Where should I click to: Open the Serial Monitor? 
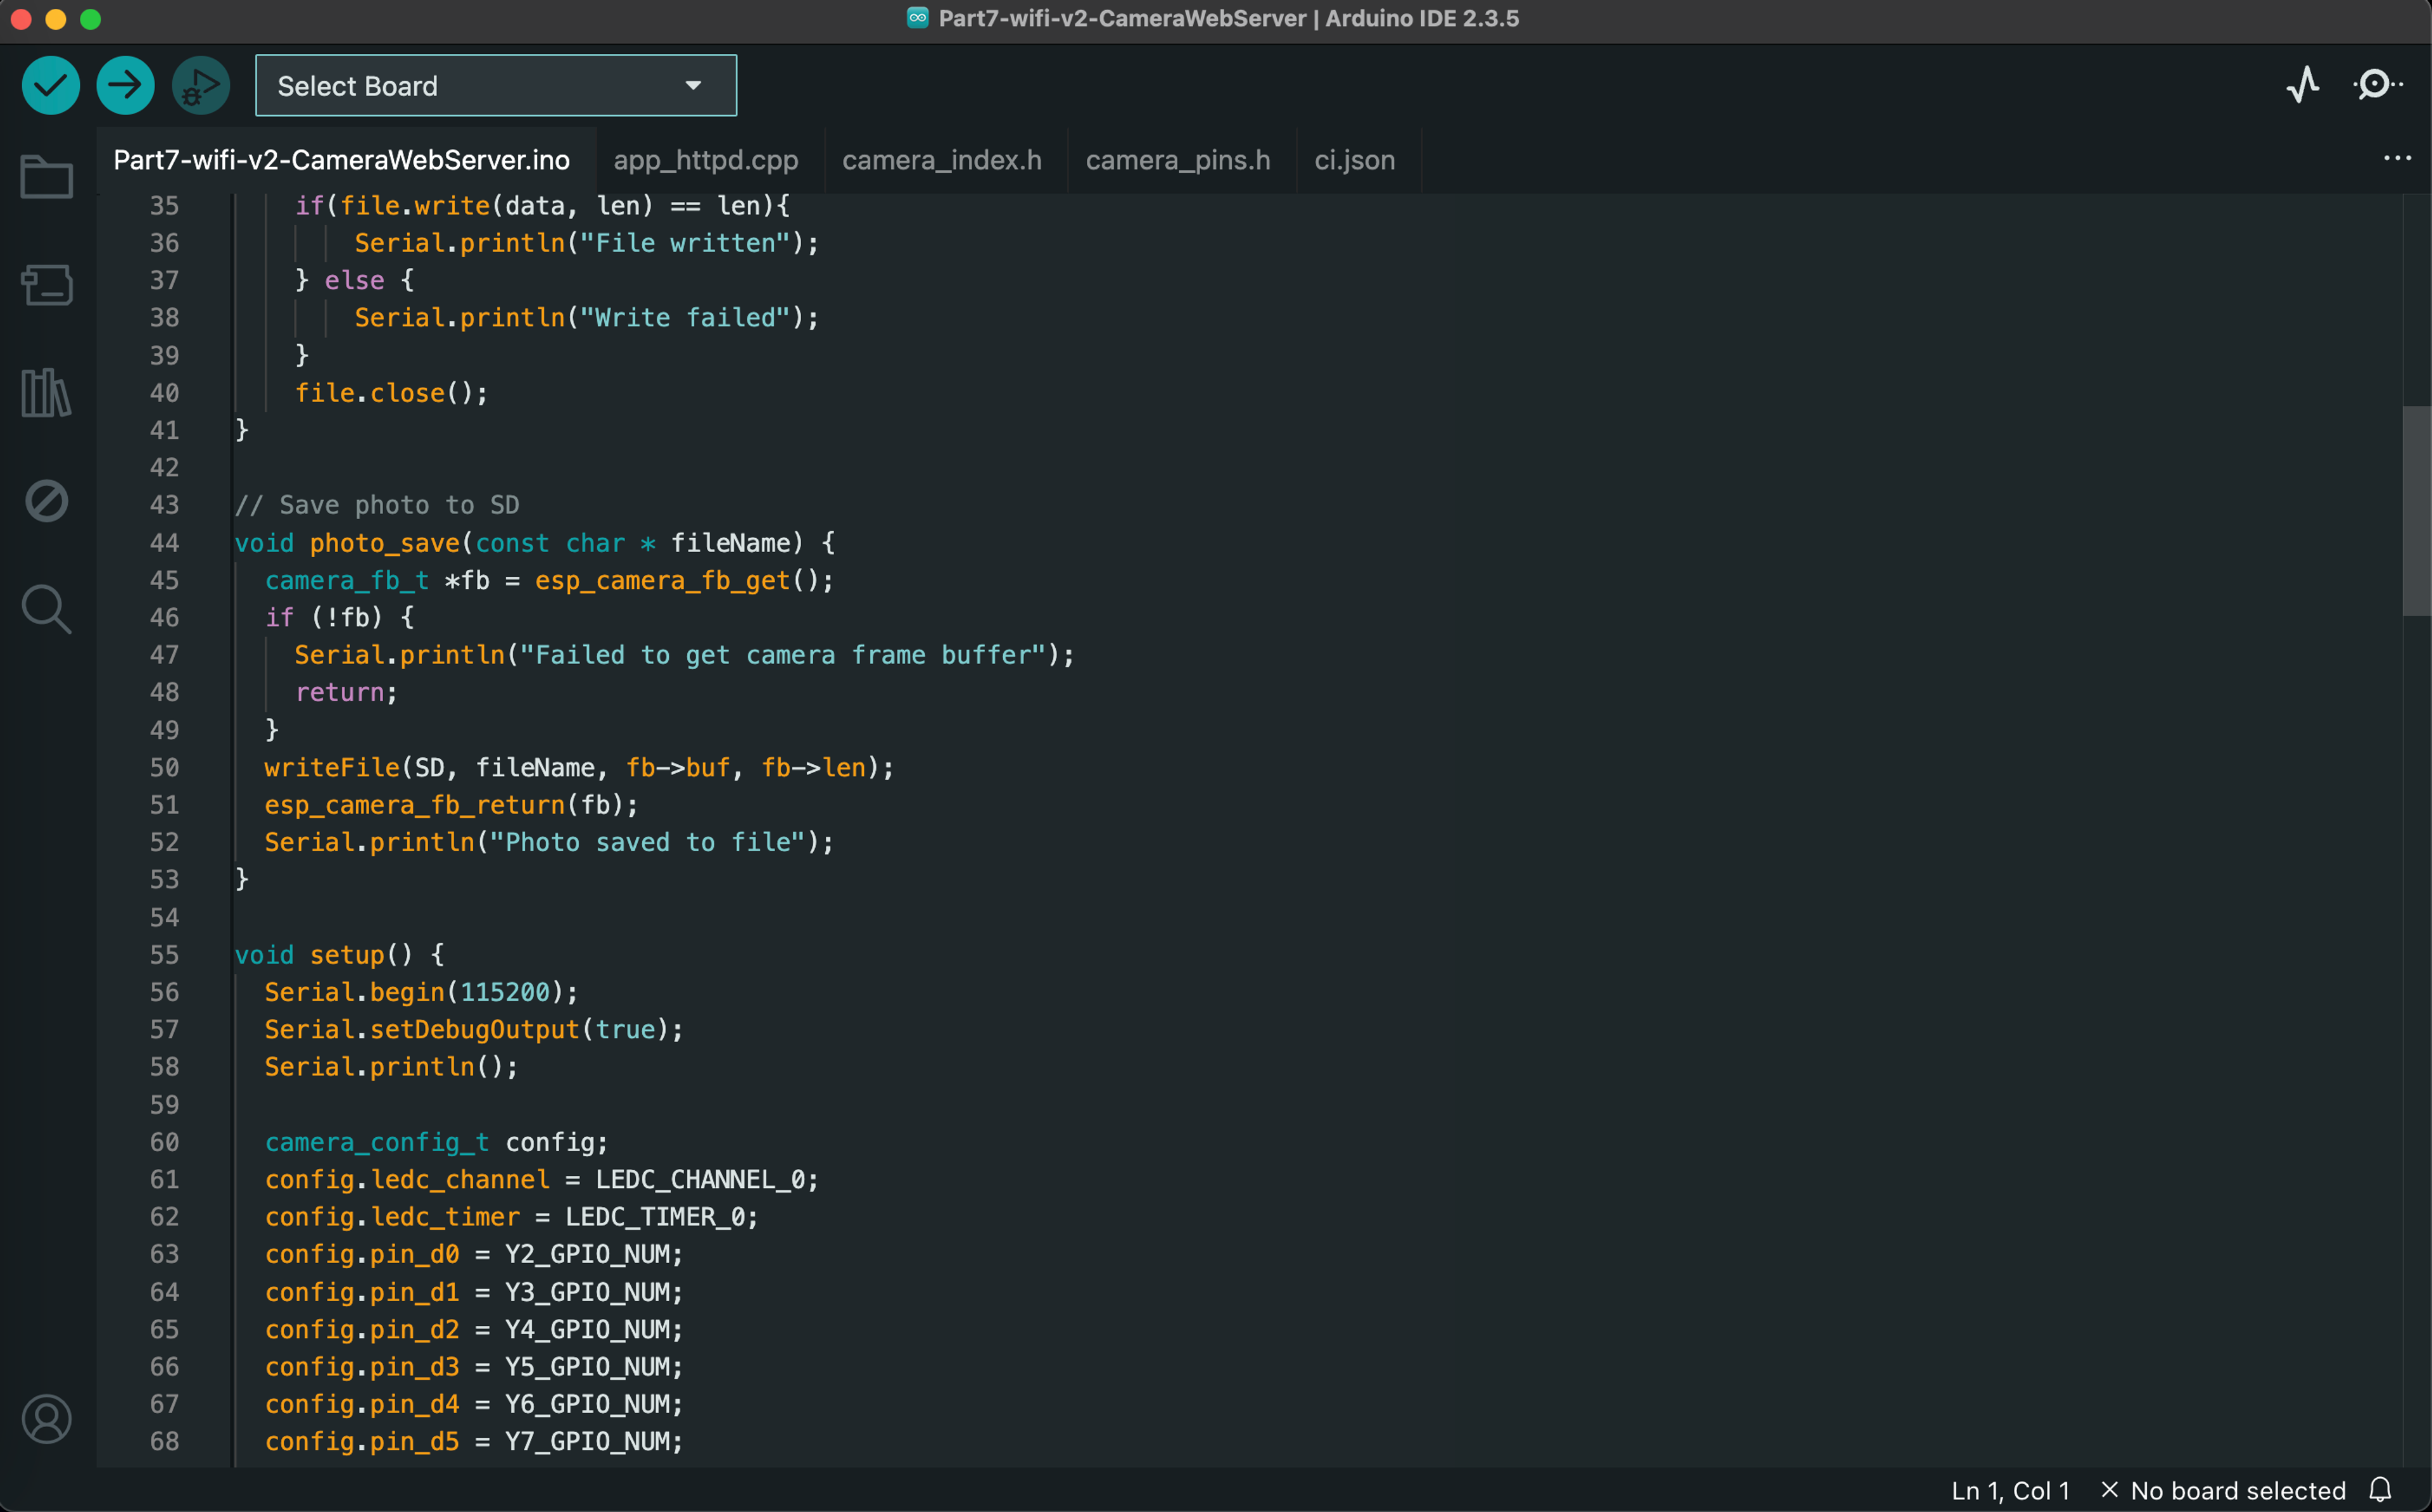2377,85
